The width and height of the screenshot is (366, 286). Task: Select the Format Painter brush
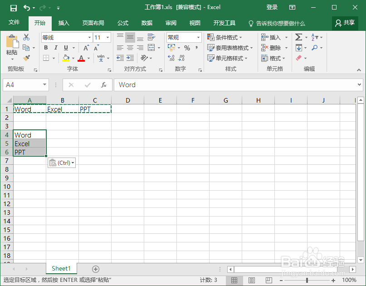point(26,58)
